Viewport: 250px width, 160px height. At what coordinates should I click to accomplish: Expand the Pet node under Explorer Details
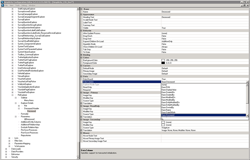click(x=19, y=105)
